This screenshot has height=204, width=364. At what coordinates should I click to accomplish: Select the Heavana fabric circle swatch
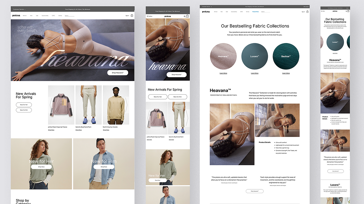[x=223, y=56]
